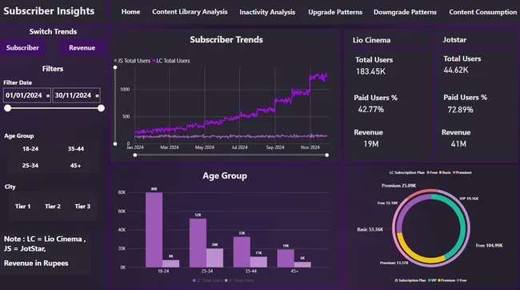Filter by Tier 3 city
The width and height of the screenshot is (520, 290).
(x=82, y=207)
